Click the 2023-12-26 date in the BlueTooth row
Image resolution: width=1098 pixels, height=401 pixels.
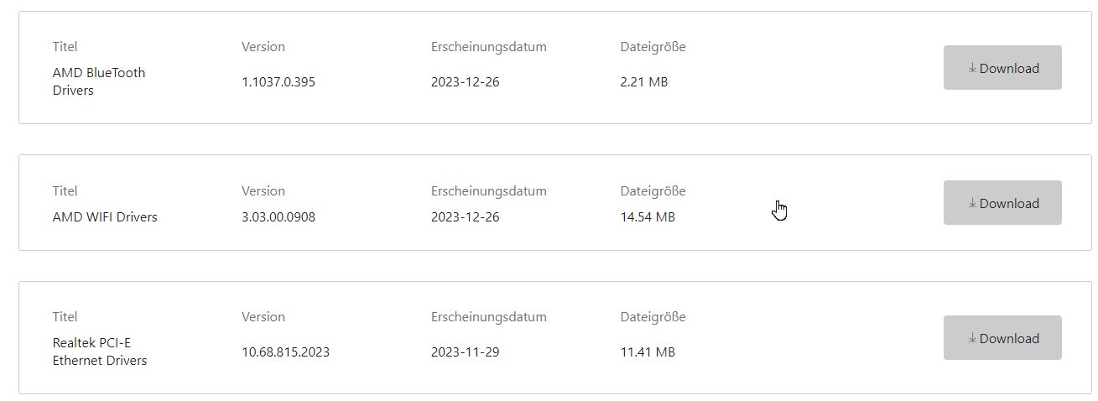pos(465,82)
